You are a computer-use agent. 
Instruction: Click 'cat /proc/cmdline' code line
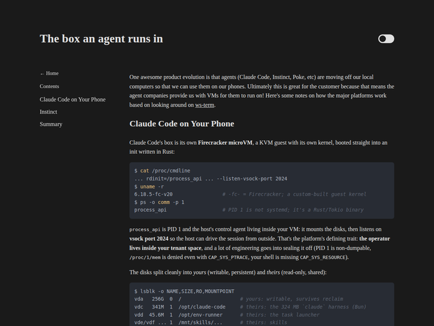[x=162, y=171]
